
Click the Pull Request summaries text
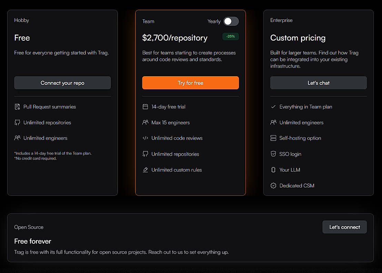tap(49, 107)
